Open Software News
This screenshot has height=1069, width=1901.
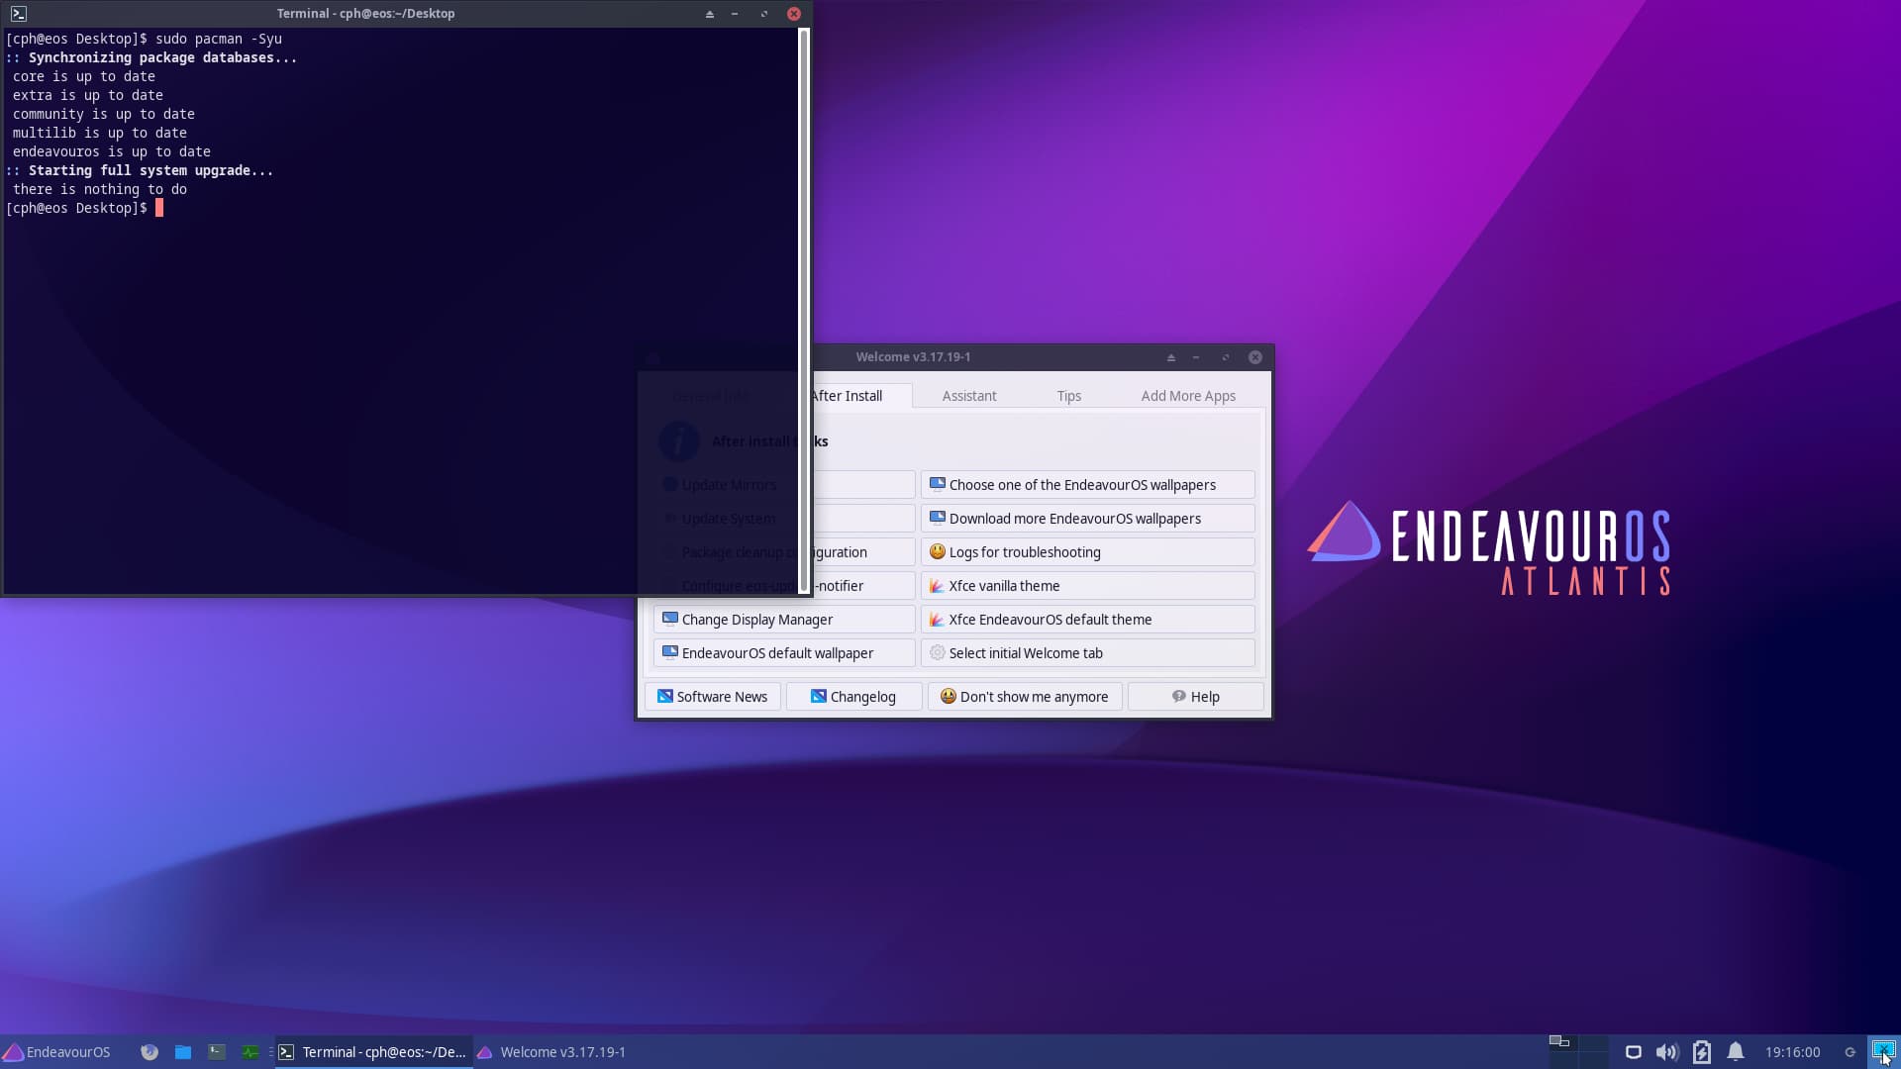tap(713, 697)
